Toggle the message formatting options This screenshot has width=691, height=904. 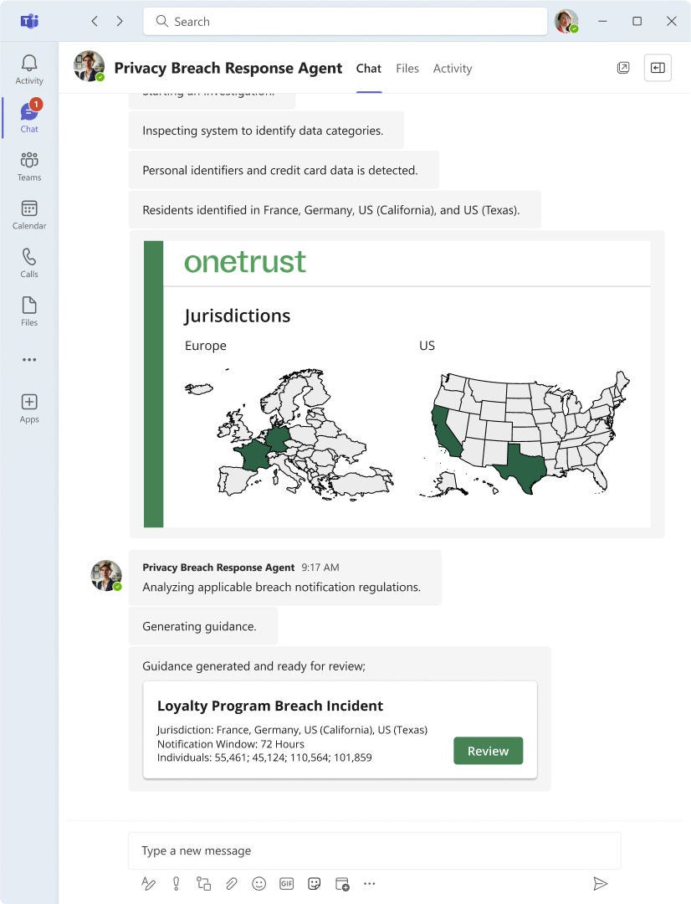(x=148, y=883)
